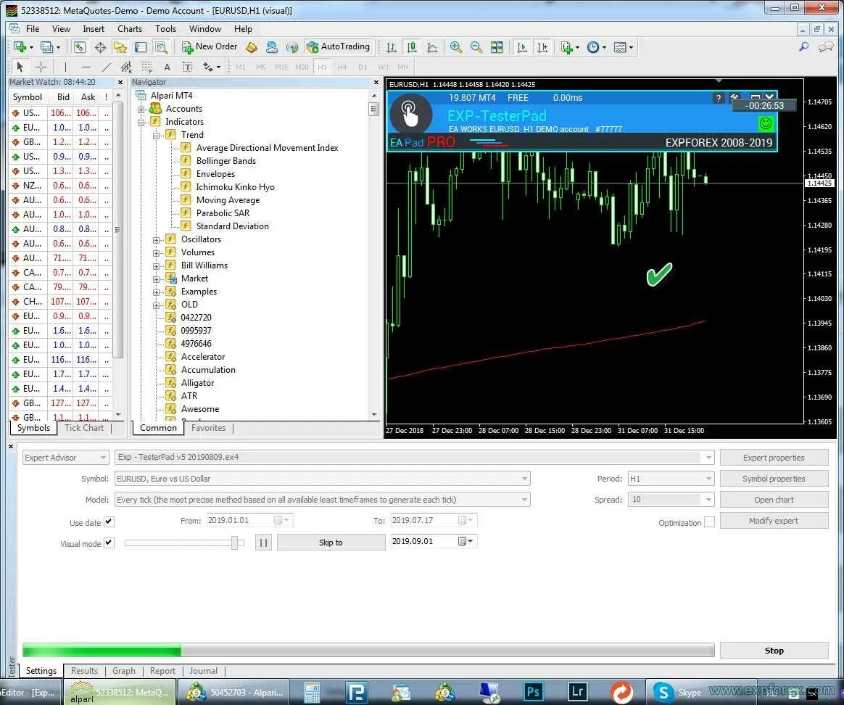
Task: Open the Spread dropdown
Action: click(671, 499)
